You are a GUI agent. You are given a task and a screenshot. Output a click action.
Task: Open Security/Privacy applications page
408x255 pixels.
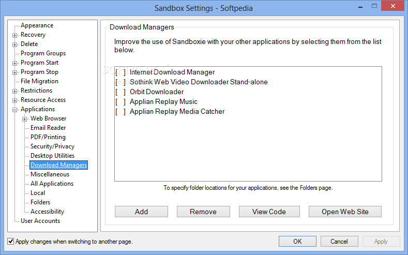(53, 146)
